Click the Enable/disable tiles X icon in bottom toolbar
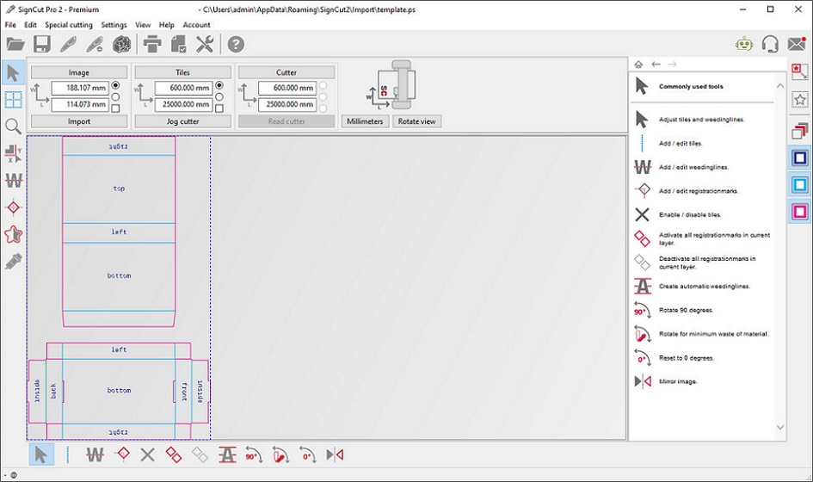The image size is (813, 482). (x=147, y=455)
